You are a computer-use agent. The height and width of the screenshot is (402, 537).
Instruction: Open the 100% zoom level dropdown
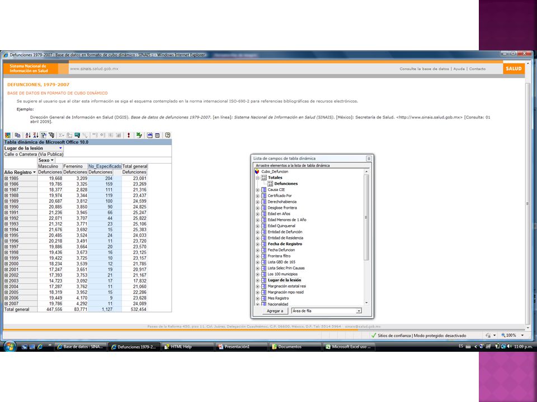(522, 336)
